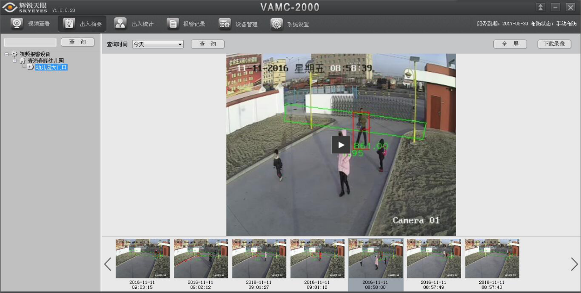The height and width of the screenshot is (293, 581).
Task: Click the pin-to-top icon in title bar
Action: (540, 7)
